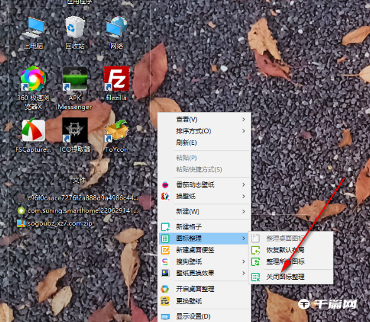Choose 刷新(E) from the context menu
This screenshot has height=322, width=370.
[x=204, y=142]
